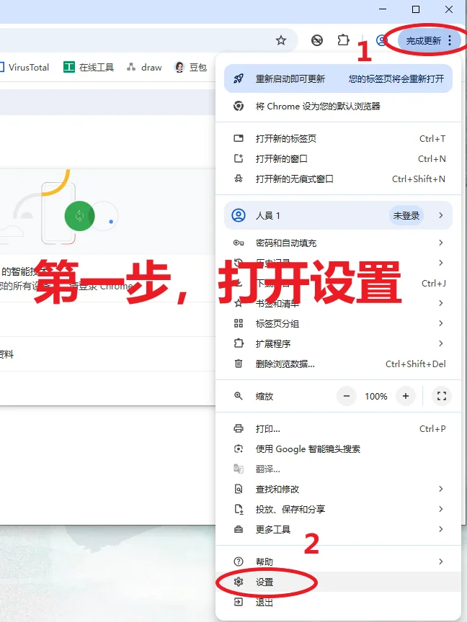Viewport: 467px width, 622px height.
Task: Expand the 密码和自动填充 submenu arrow
Action: (441, 243)
